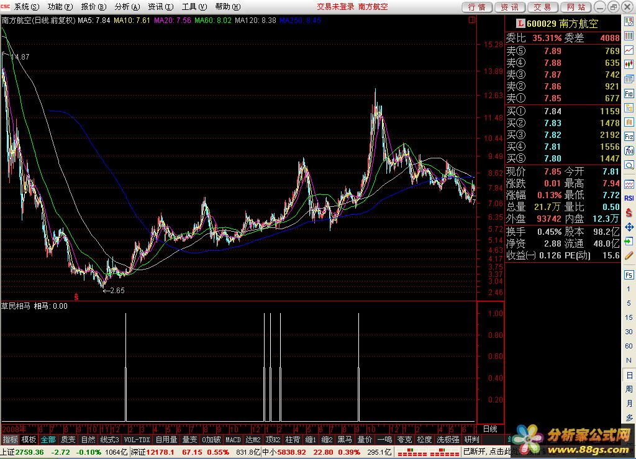Click the CSC logo in the title bar
Image resolution: width=636 pixels, height=459 pixels.
click(6, 6)
